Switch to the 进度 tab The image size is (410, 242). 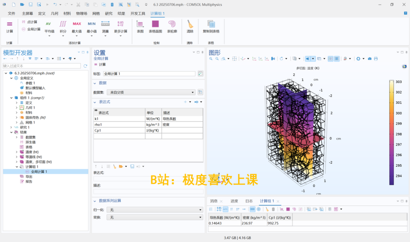click(x=234, y=201)
